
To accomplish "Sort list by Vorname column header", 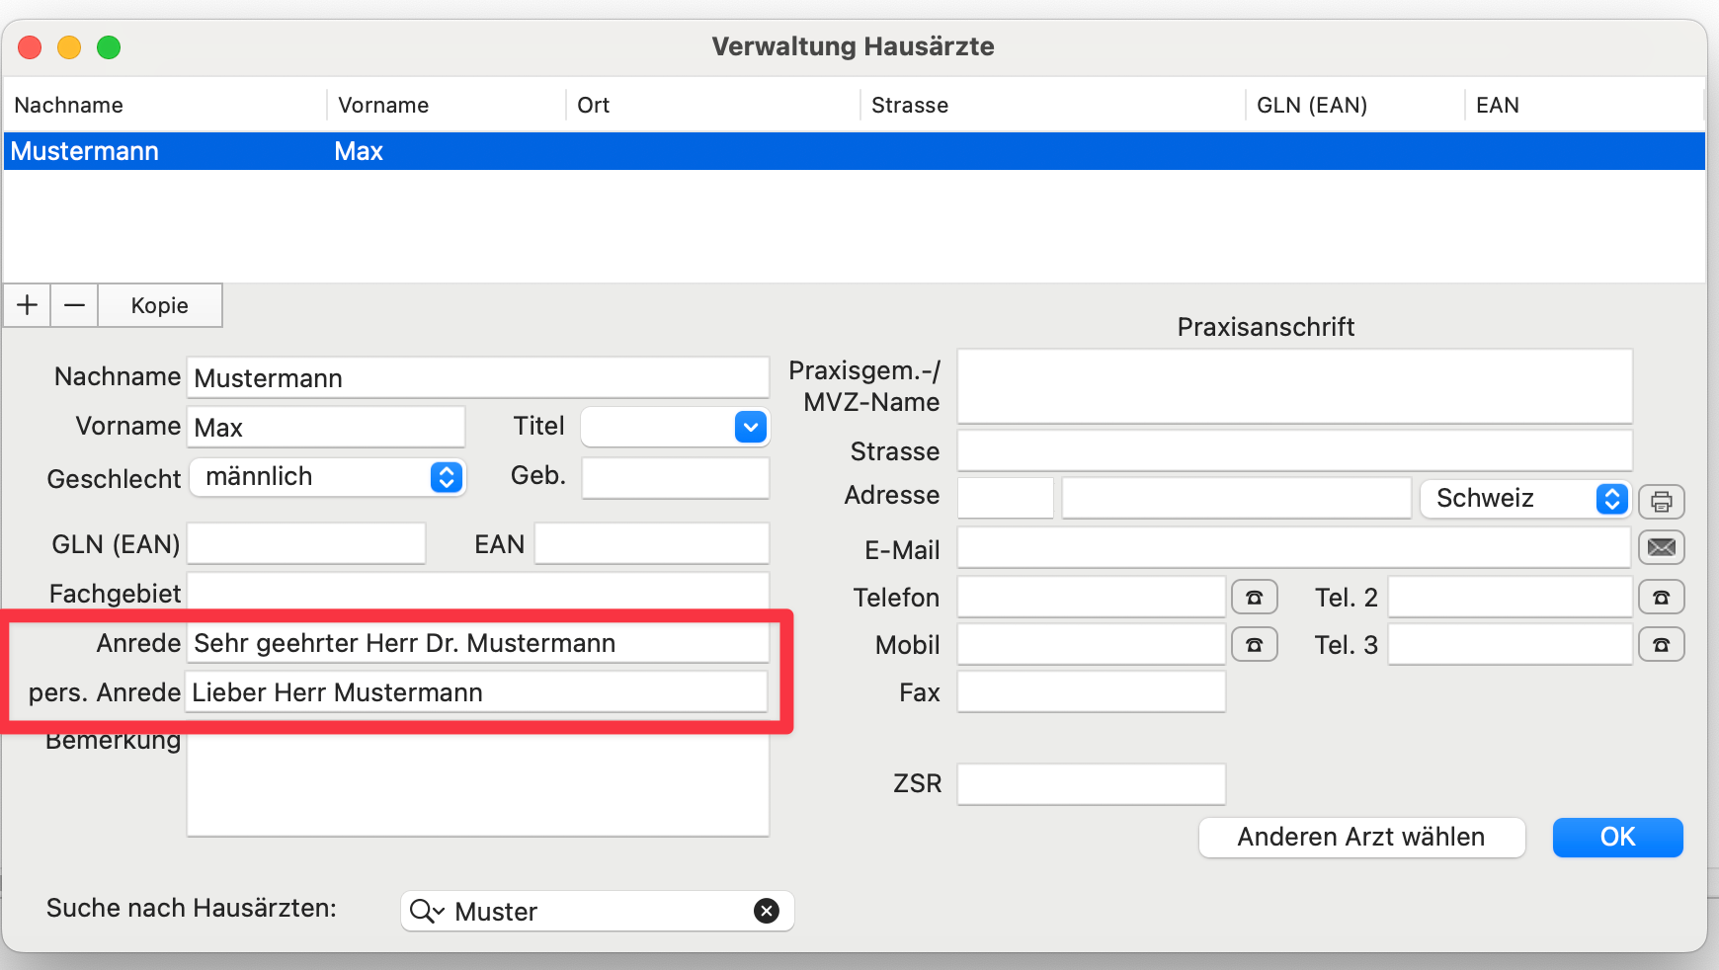I will pos(447,105).
